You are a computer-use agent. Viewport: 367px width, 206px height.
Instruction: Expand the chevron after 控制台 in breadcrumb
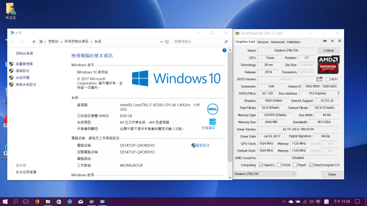pos(61,42)
